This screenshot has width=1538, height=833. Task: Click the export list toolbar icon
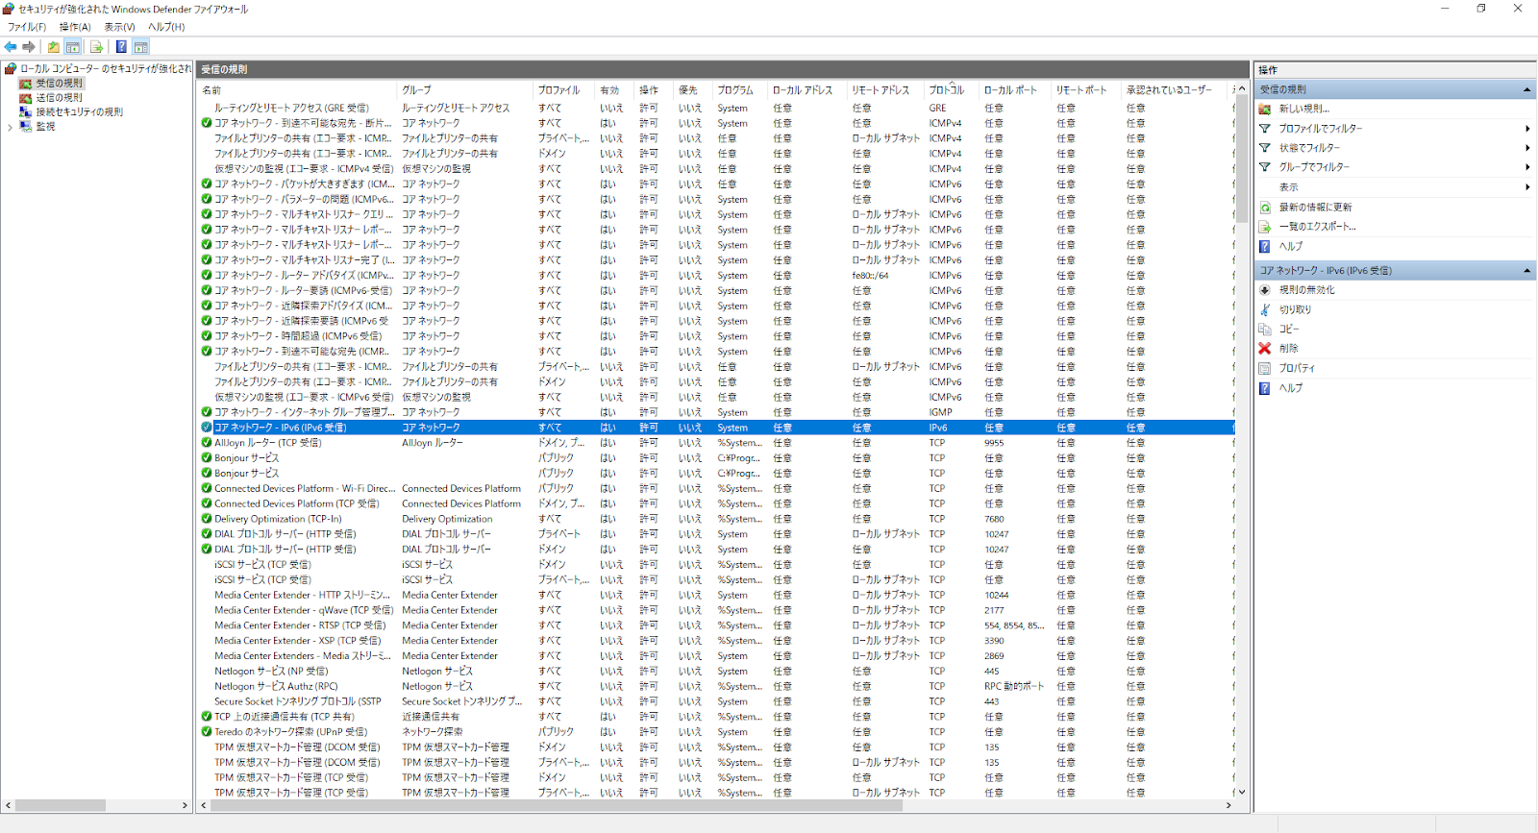pyautogui.click(x=97, y=46)
